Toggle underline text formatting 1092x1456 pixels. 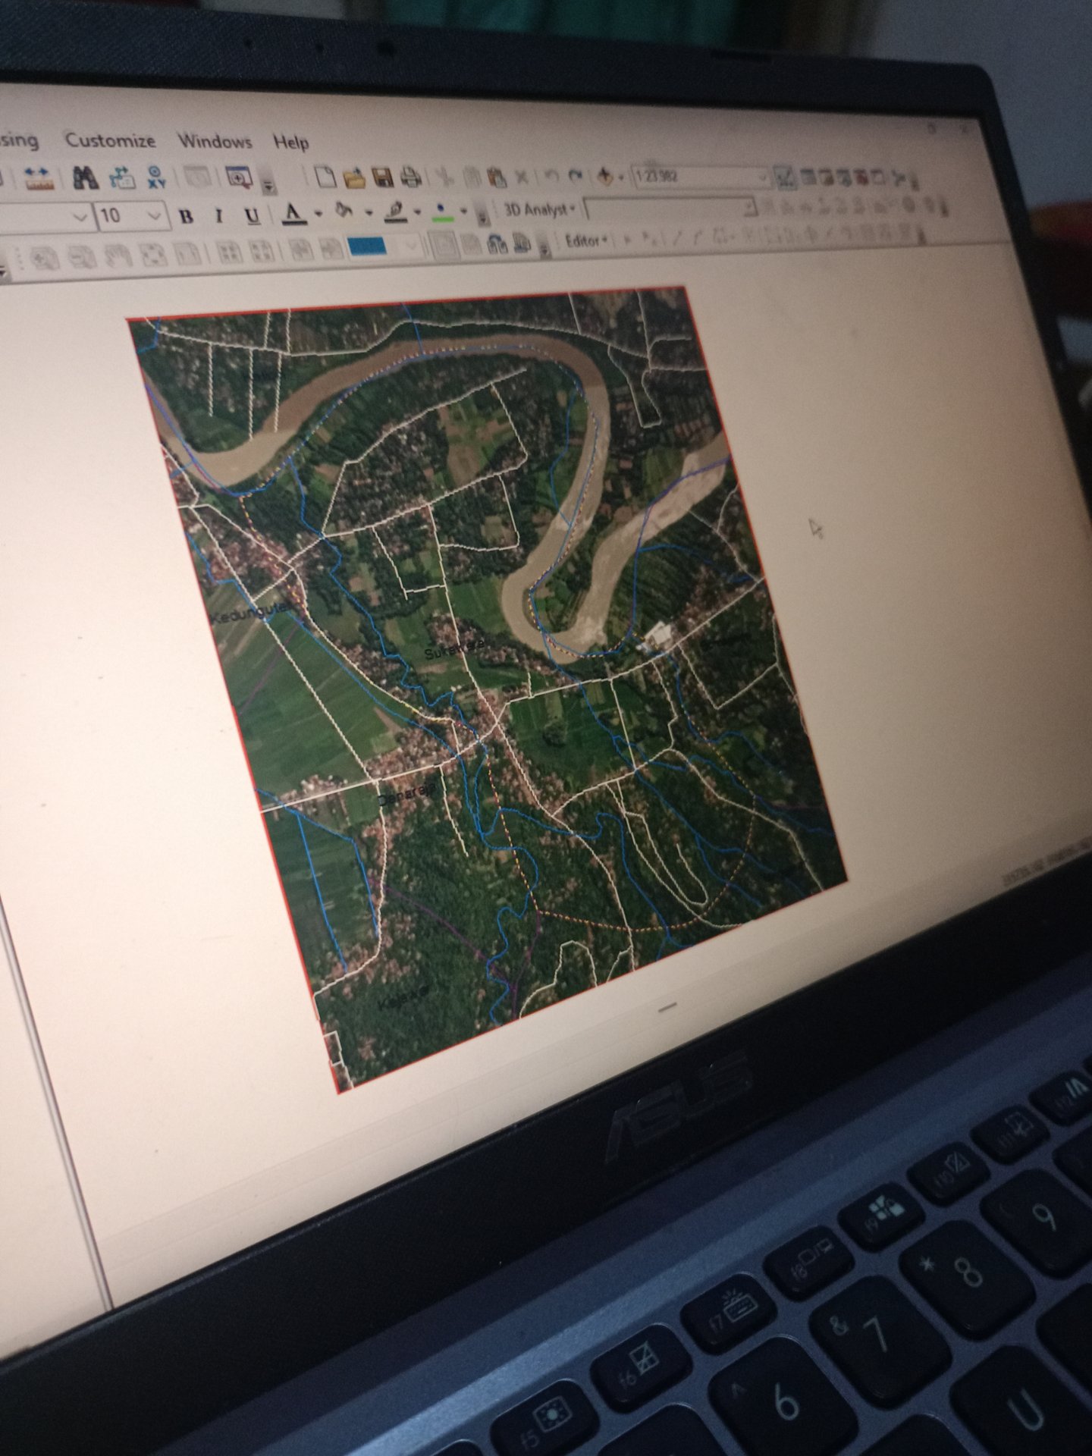(253, 217)
